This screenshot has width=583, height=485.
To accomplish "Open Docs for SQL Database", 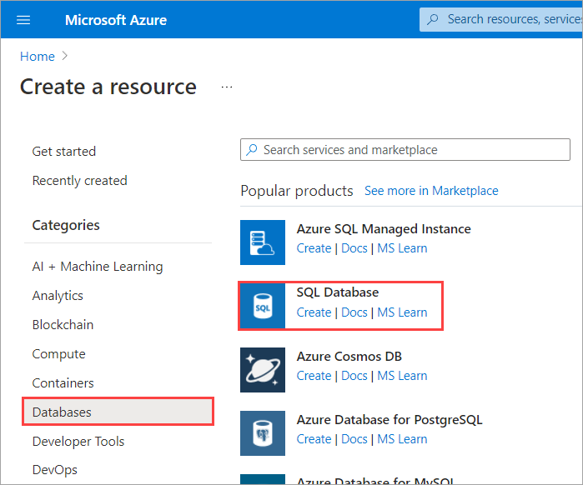I will 354,312.
